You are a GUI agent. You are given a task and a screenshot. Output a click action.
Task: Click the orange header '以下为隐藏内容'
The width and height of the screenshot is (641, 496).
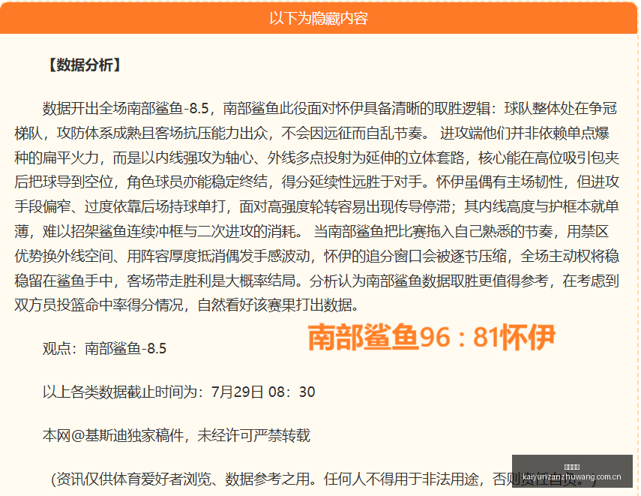pyautogui.click(x=319, y=19)
